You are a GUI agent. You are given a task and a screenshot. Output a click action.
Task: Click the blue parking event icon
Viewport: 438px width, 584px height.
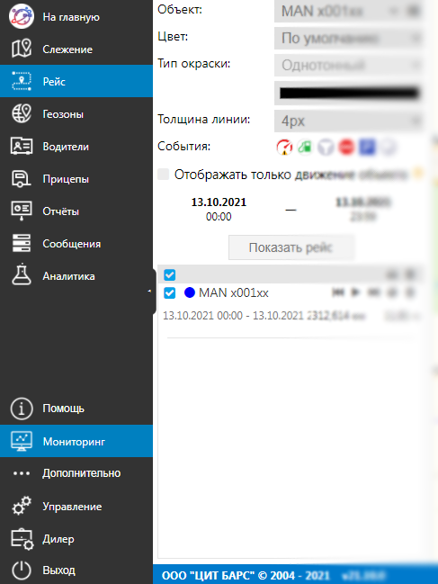coord(367,147)
